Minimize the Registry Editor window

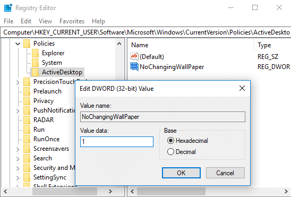(231, 8)
